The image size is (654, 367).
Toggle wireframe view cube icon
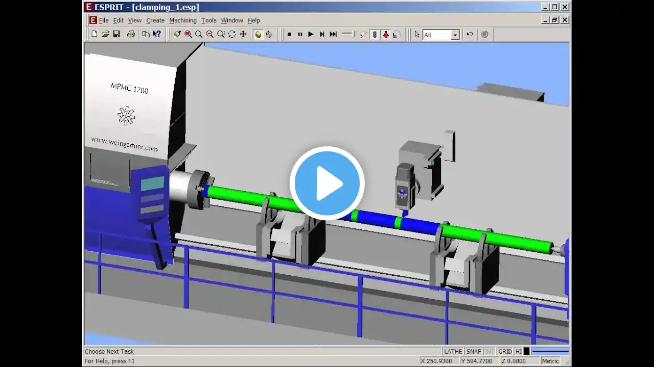[x=269, y=34]
